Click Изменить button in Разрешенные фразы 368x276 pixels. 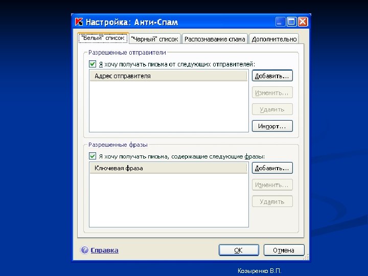(272, 185)
